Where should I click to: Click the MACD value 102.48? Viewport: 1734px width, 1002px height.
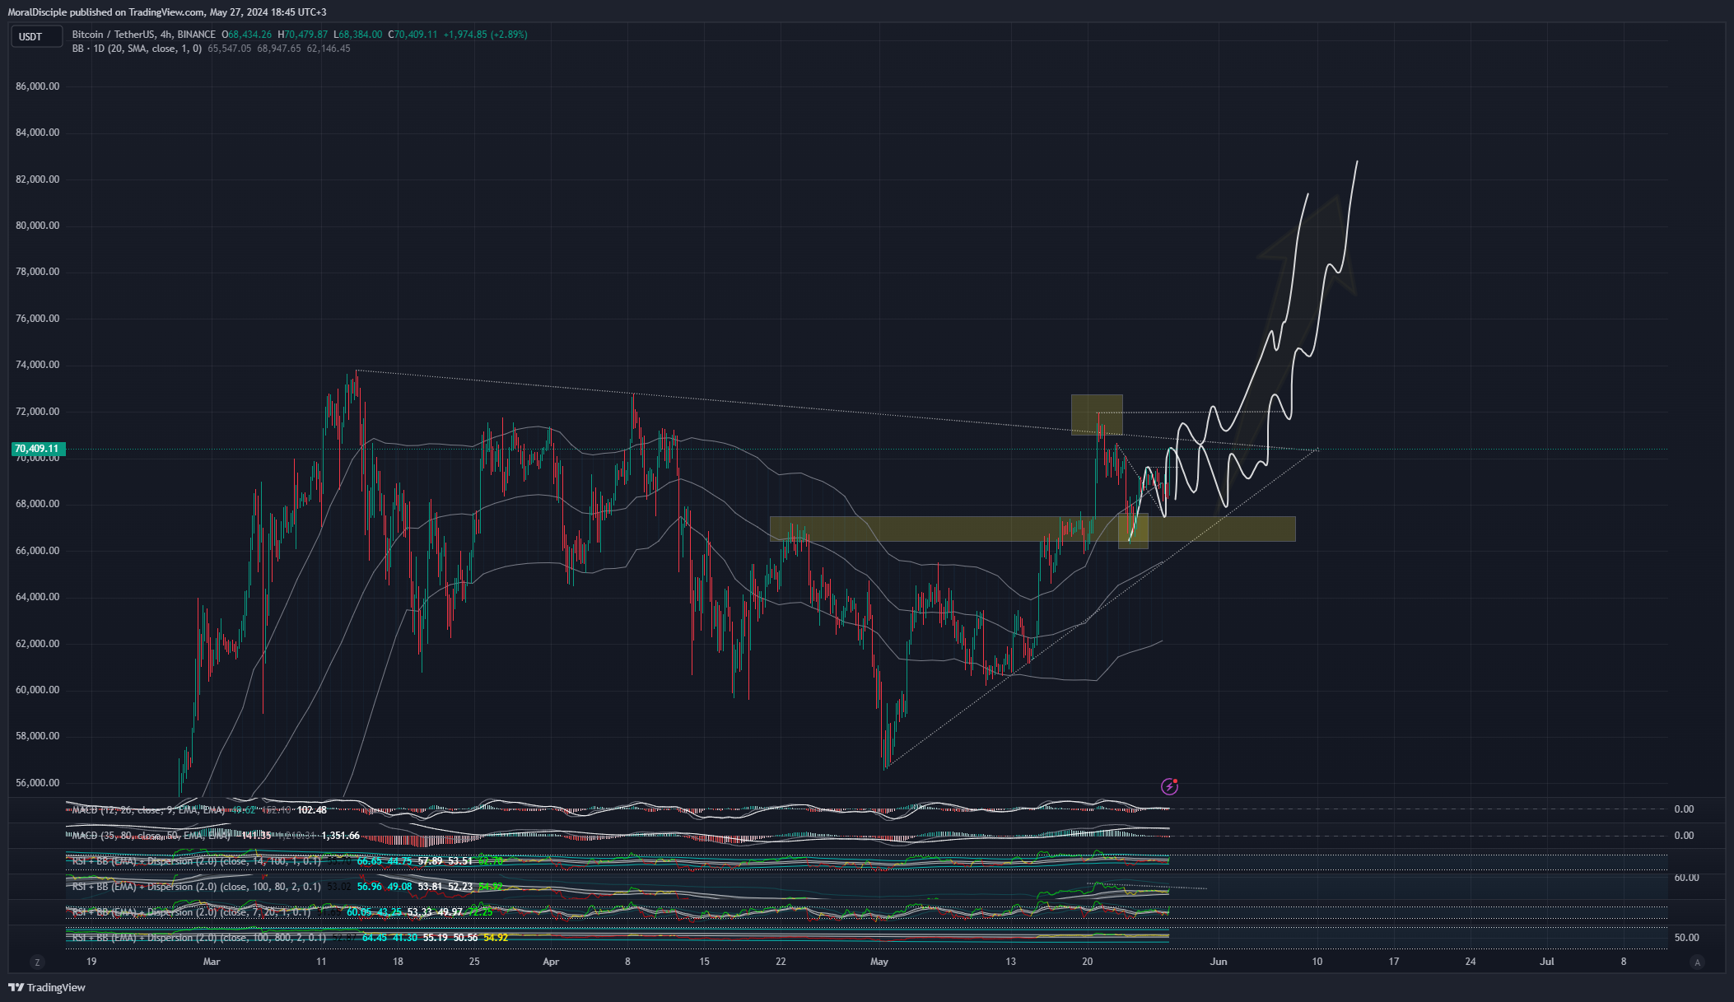(x=311, y=810)
